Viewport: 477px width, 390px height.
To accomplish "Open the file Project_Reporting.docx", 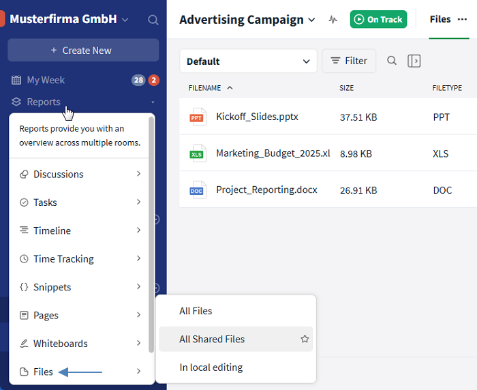I will tap(266, 190).
